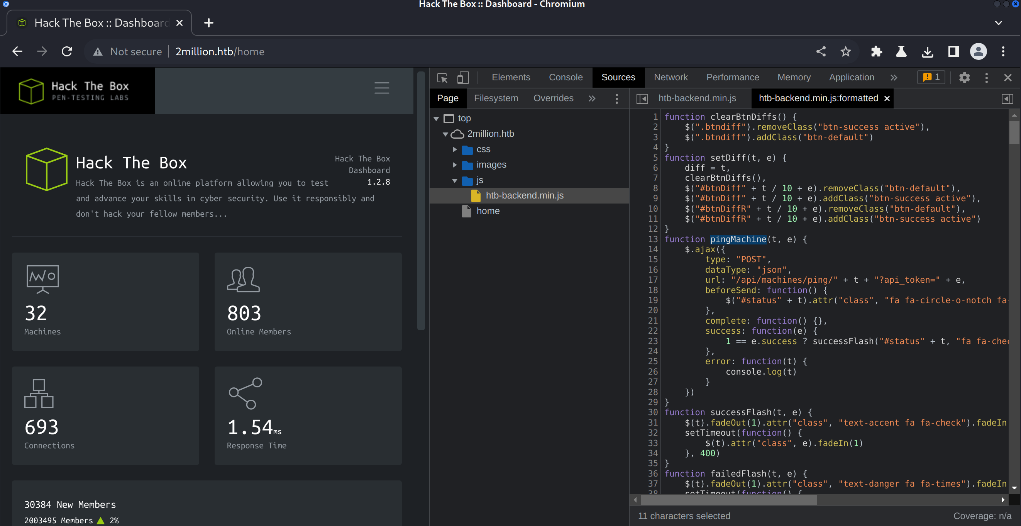Click the Not secure warning indicator
Image resolution: width=1021 pixels, height=526 pixels.
(128, 52)
